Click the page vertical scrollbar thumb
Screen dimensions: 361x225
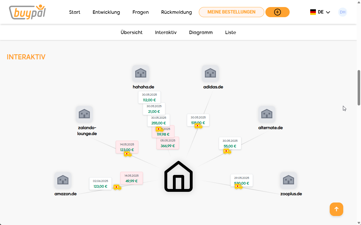click(x=359, y=88)
